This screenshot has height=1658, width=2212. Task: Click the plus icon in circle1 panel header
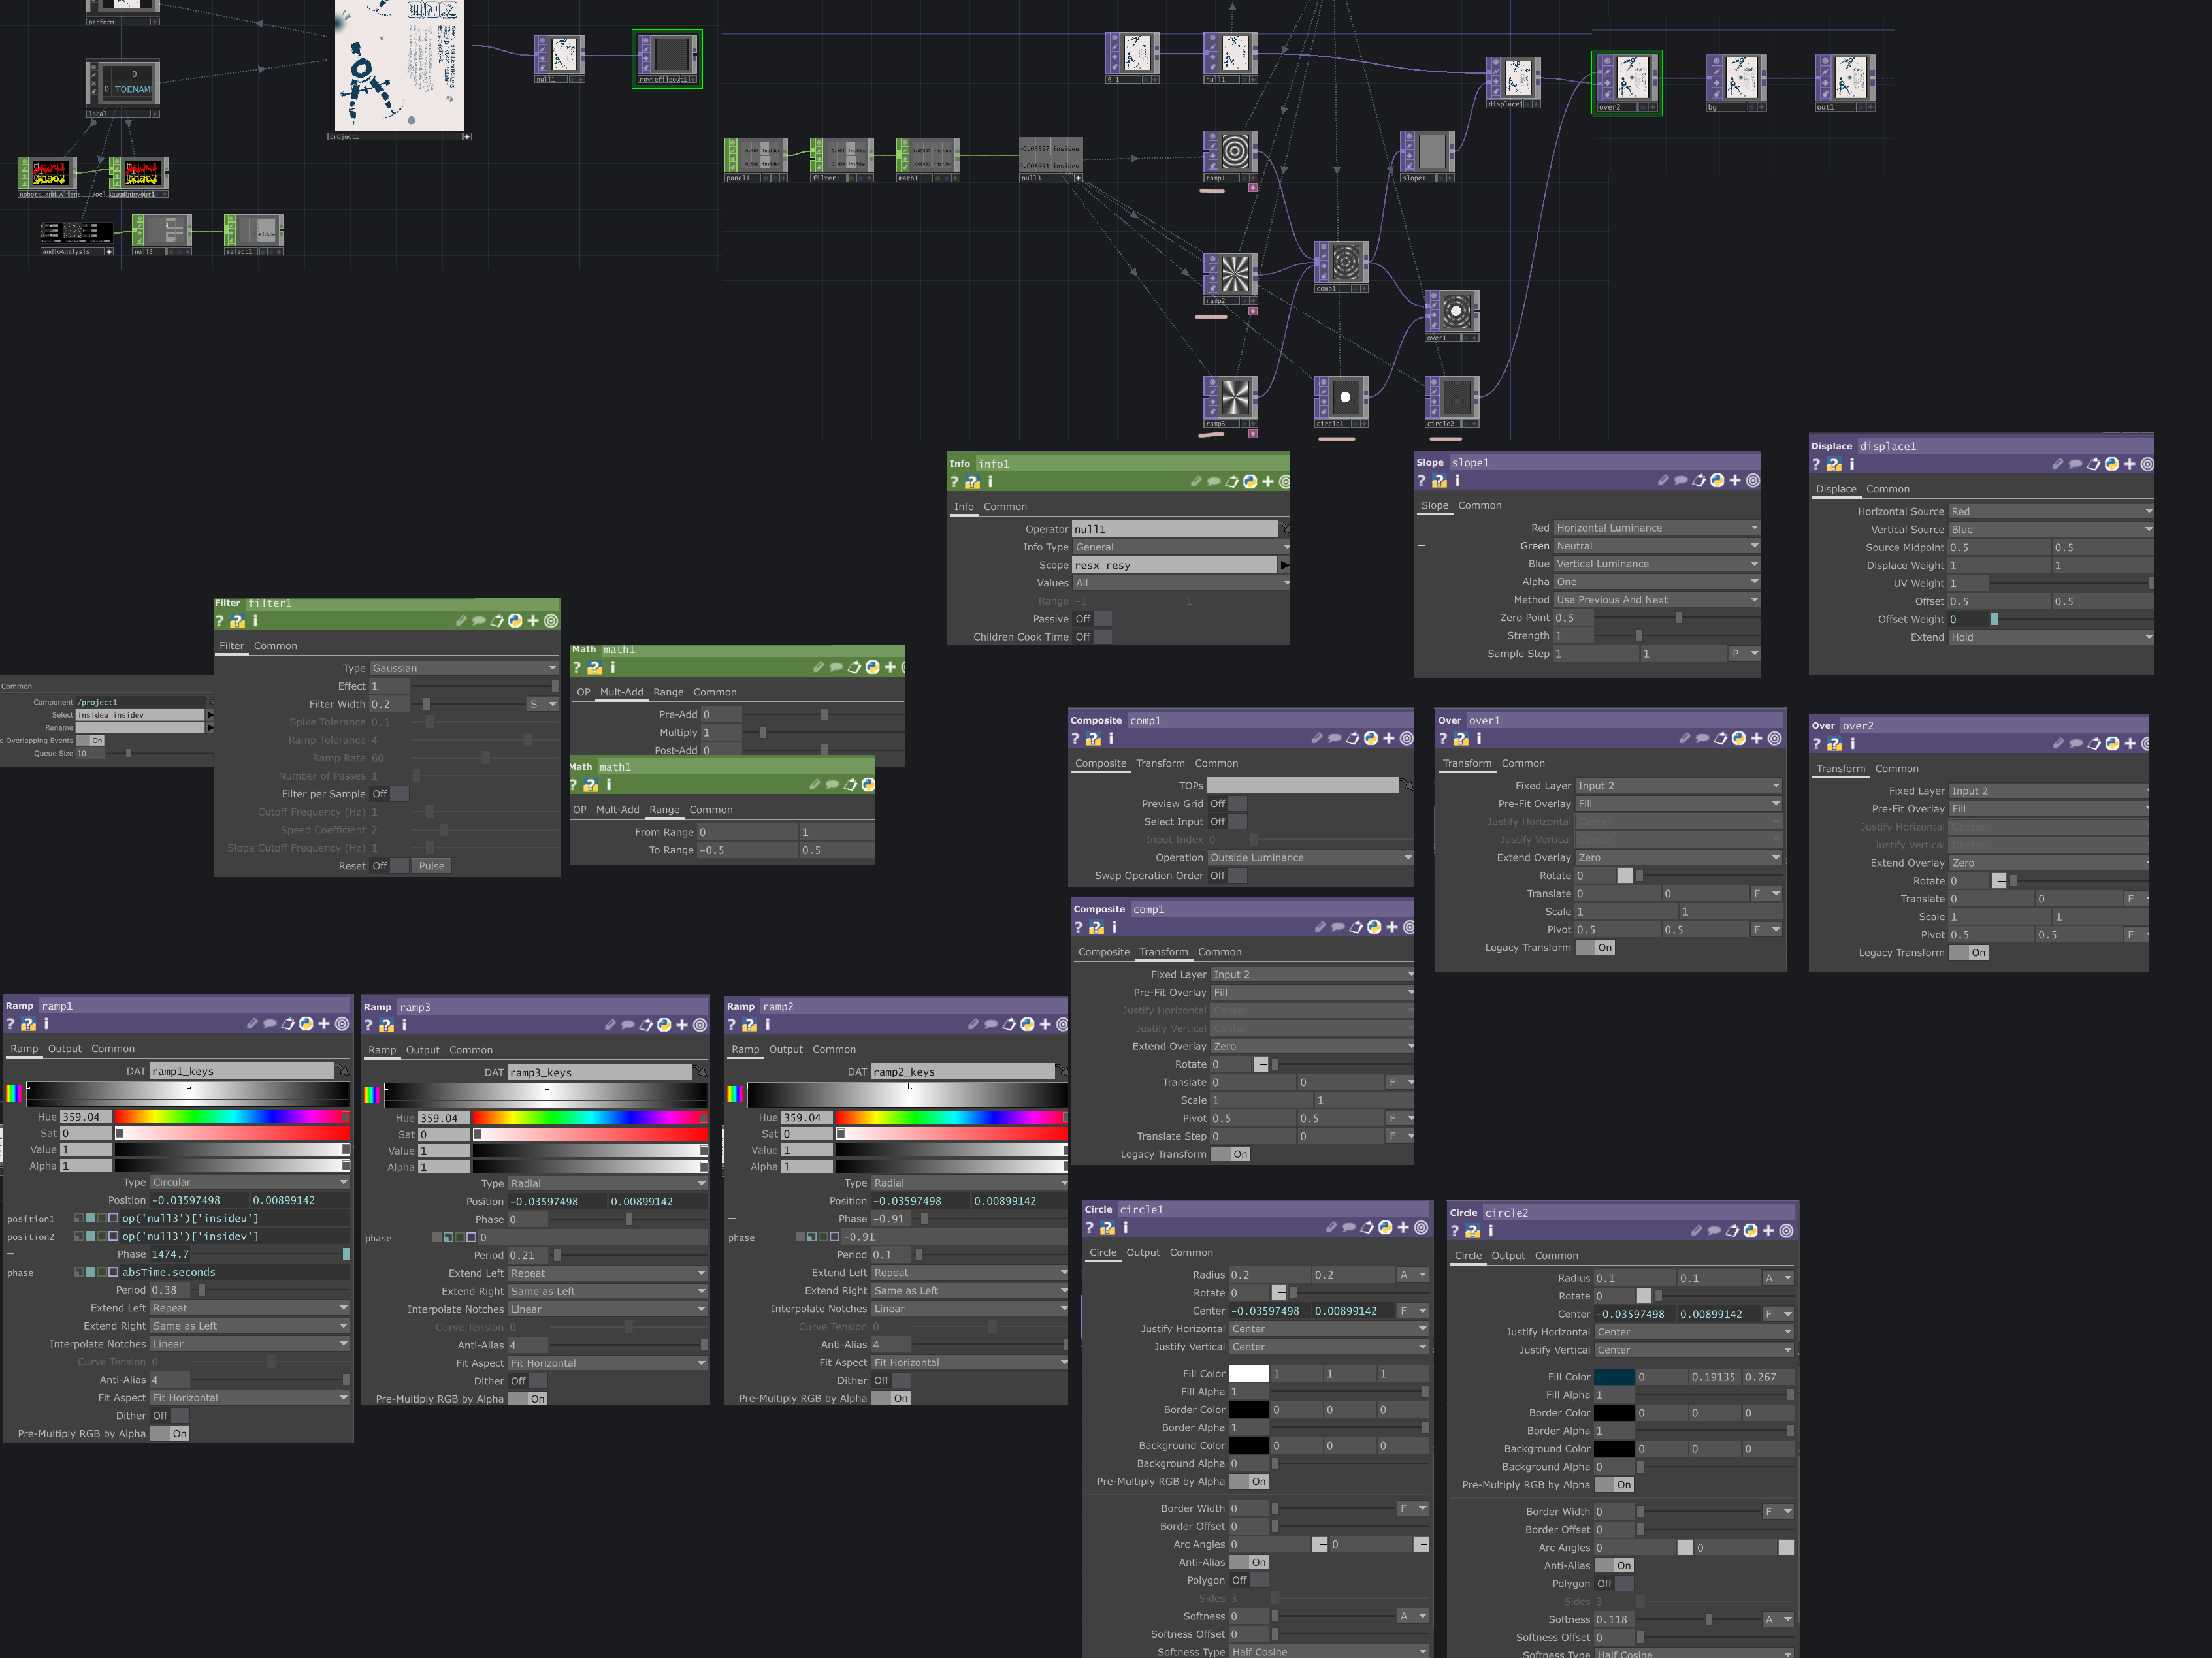(x=1403, y=1227)
